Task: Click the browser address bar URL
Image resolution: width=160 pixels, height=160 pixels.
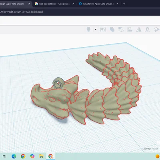Action: pyautogui.click(x=21, y=12)
